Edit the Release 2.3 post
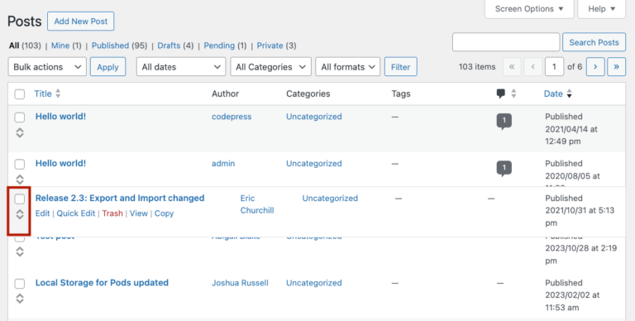This screenshot has height=321, width=635. coord(42,213)
